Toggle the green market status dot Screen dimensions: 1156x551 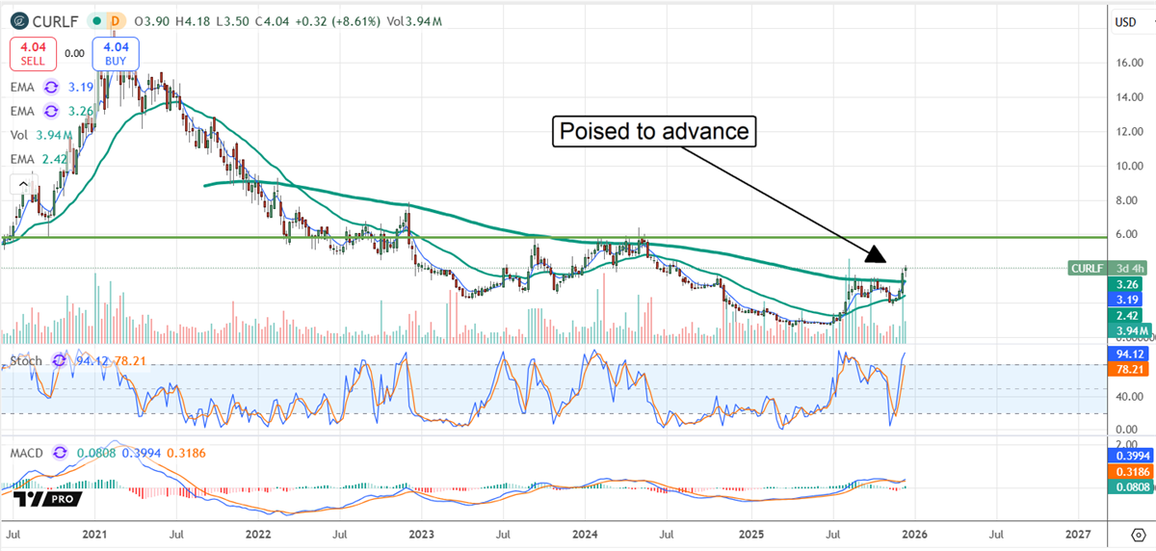(x=95, y=20)
